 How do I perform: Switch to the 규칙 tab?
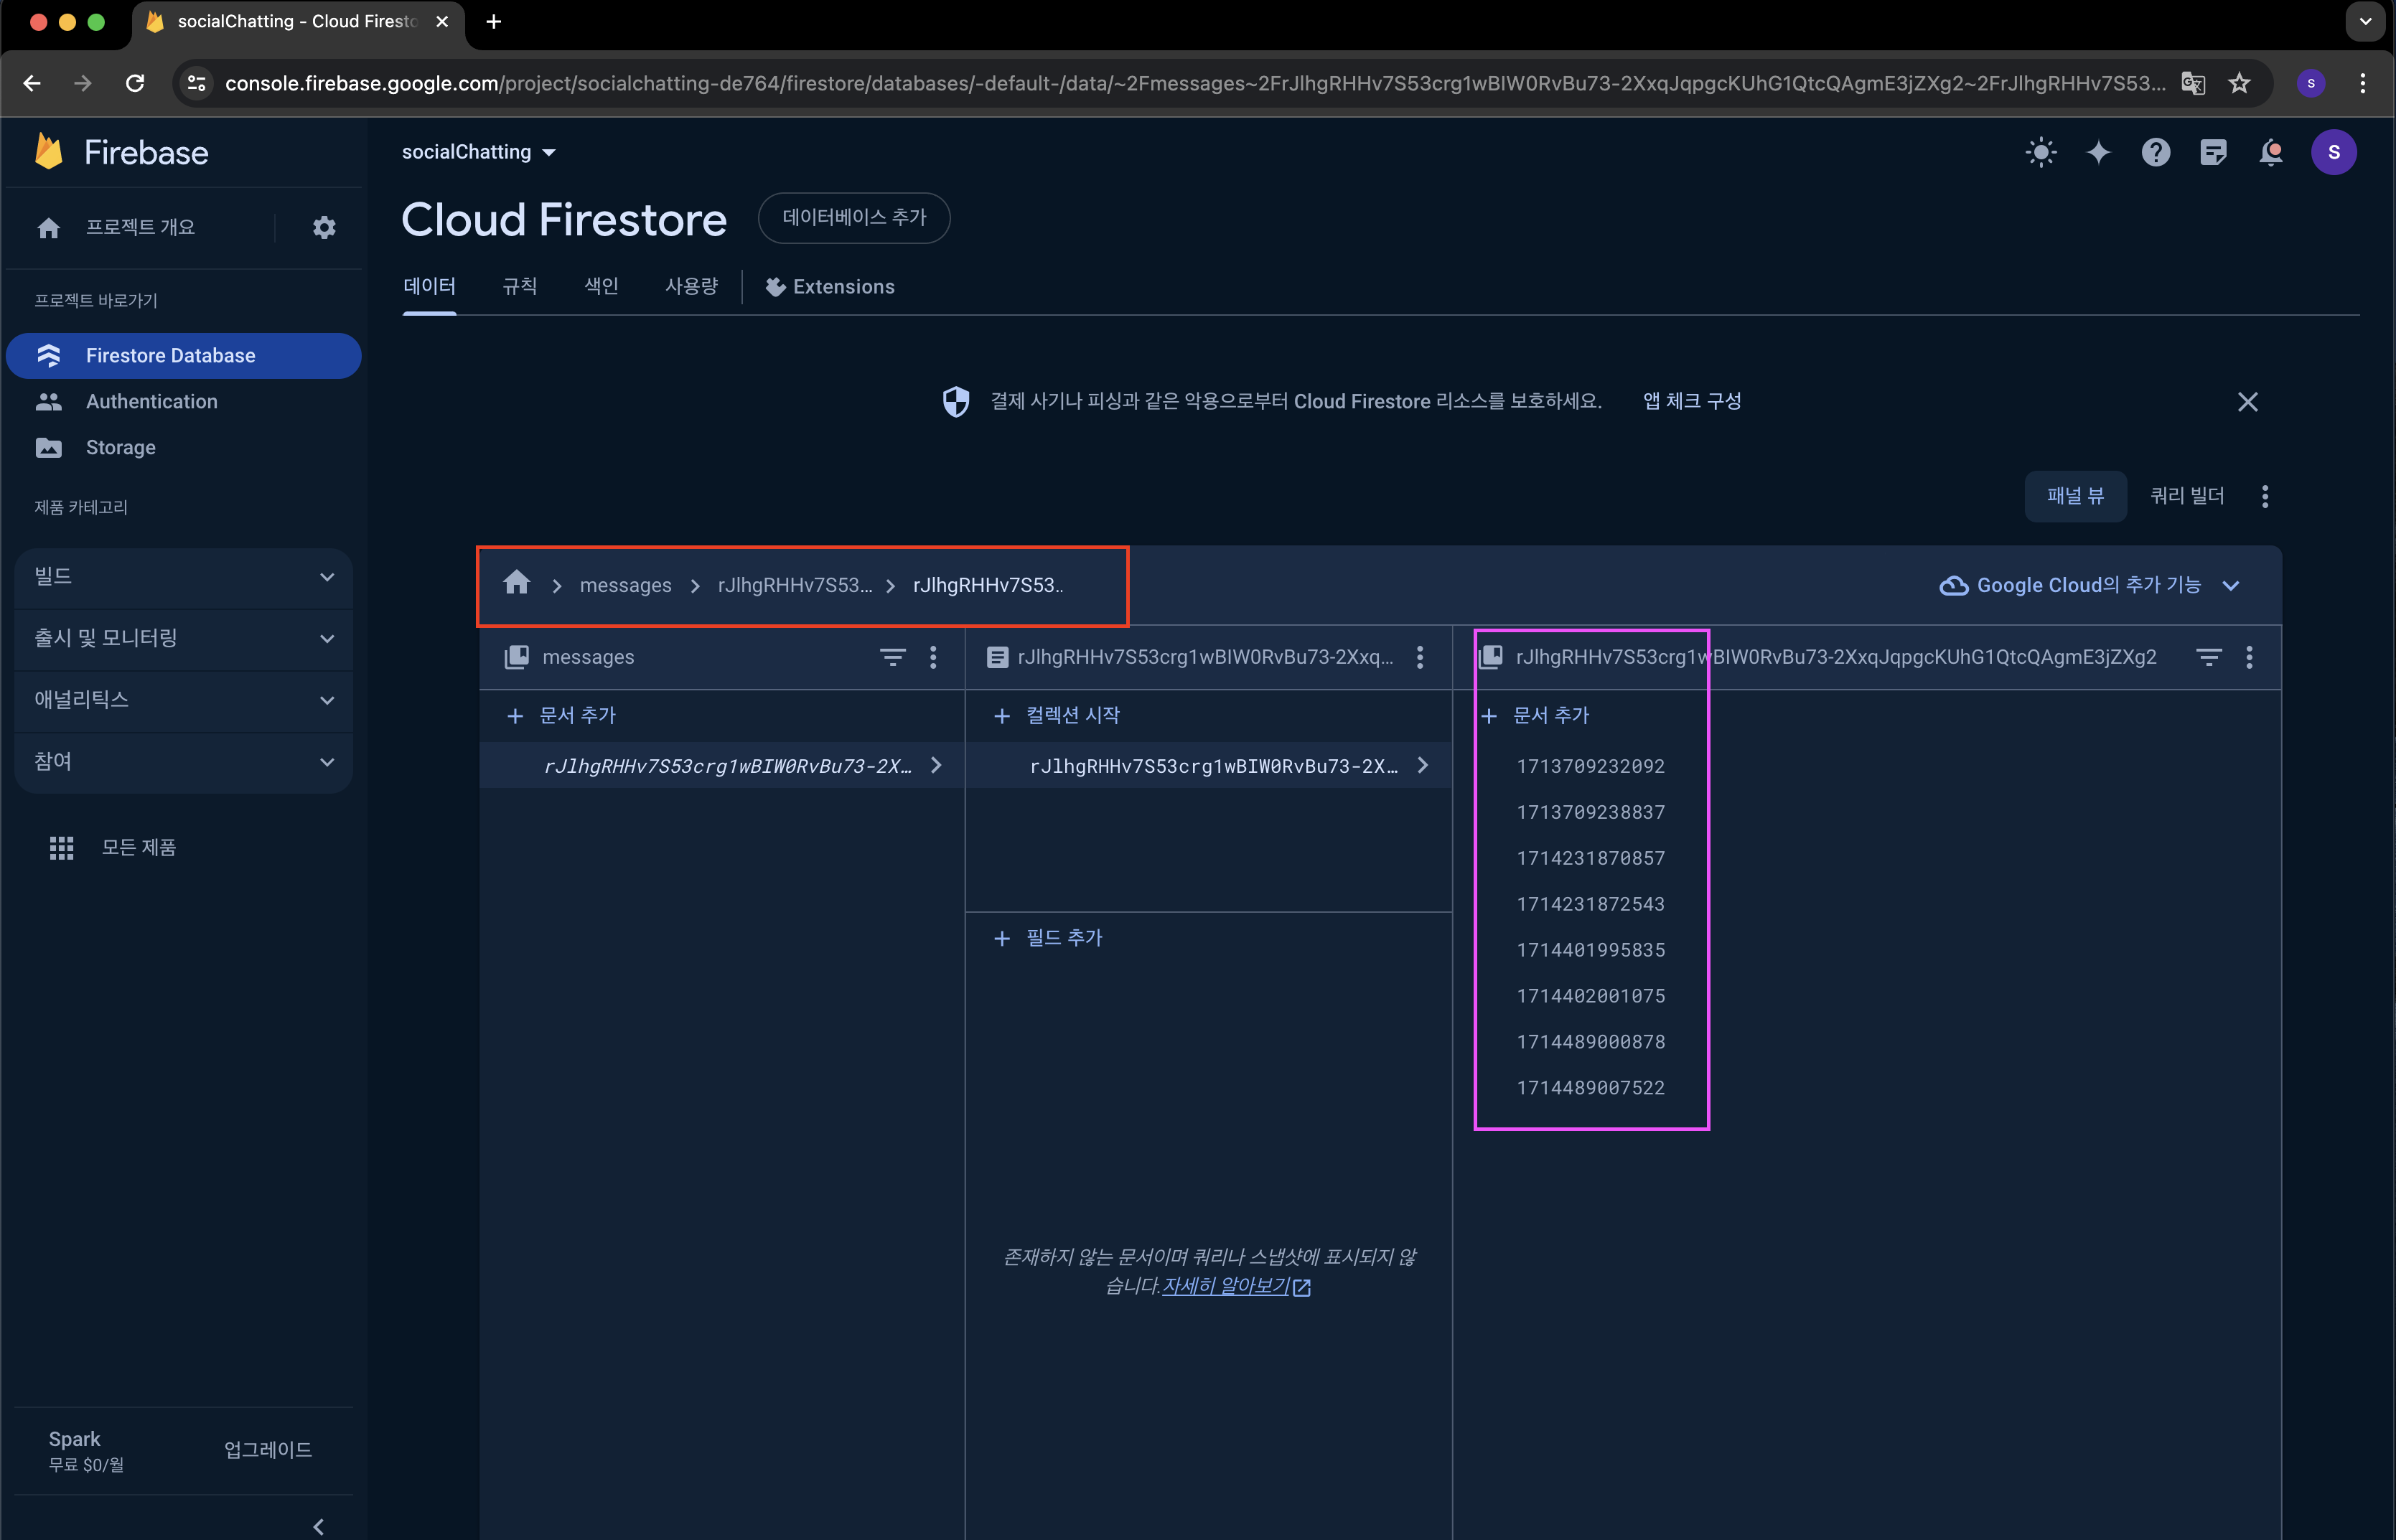pyautogui.click(x=519, y=287)
